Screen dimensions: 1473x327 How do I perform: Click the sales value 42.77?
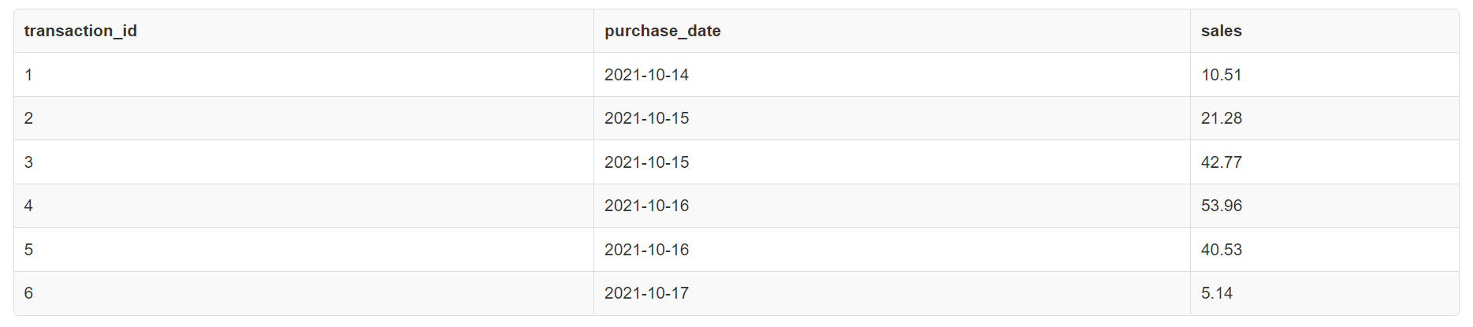coord(1221,162)
